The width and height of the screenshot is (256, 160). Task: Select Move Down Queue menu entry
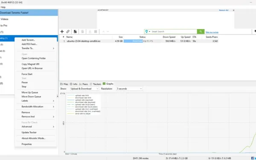click(x=31, y=97)
